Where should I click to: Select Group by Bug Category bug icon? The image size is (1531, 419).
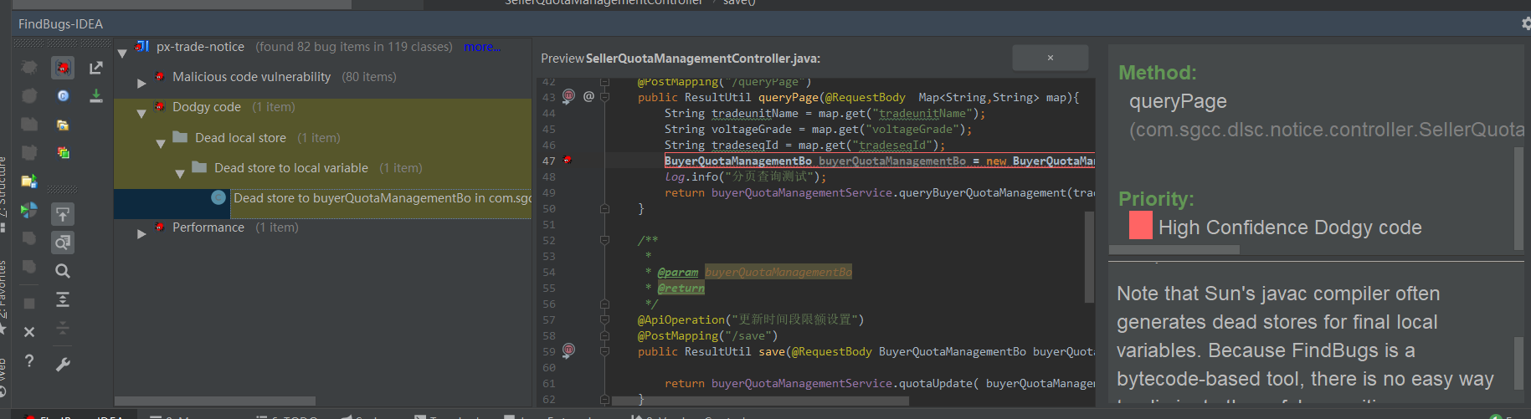tap(63, 67)
